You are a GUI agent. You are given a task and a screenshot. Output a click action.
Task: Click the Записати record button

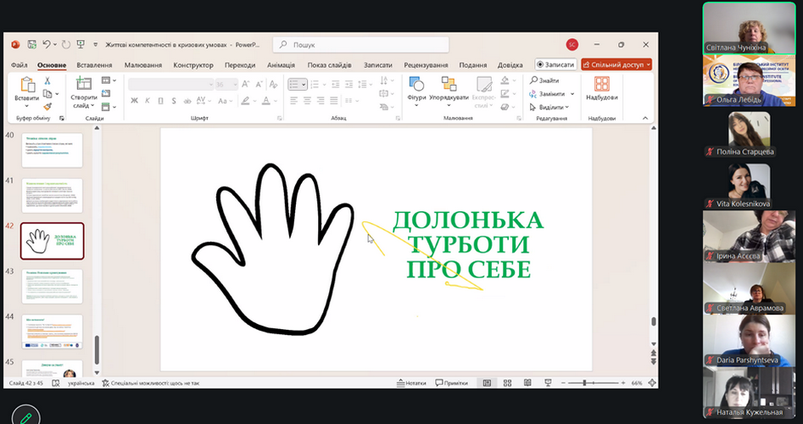(555, 64)
